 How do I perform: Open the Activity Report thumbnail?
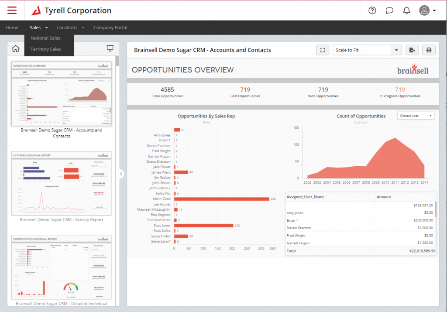pos(62,184)
